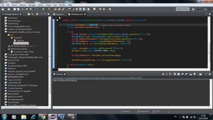Click the External Tools run icon
The image size is (213, 120).
pos(50,9)
